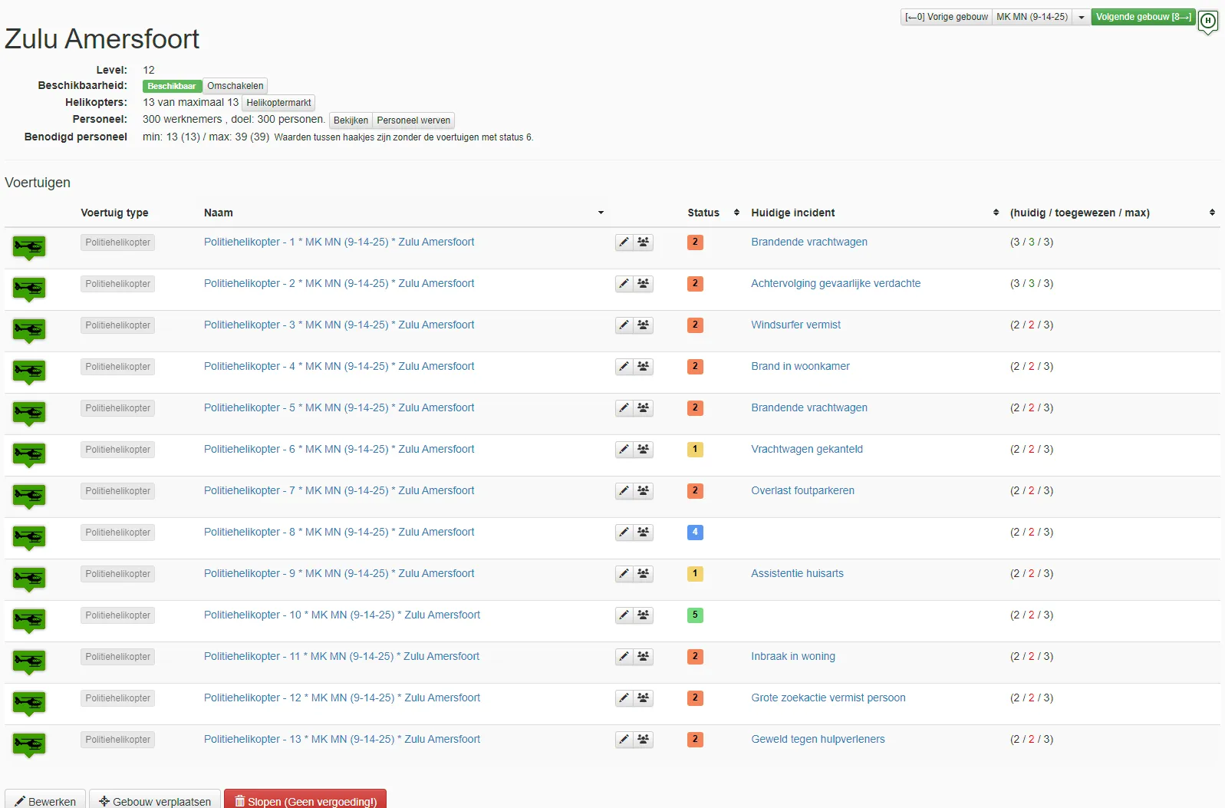Click the helipad building icon top right
The height and width of the screenshot is (808, 1225).
coord(1208,21)
